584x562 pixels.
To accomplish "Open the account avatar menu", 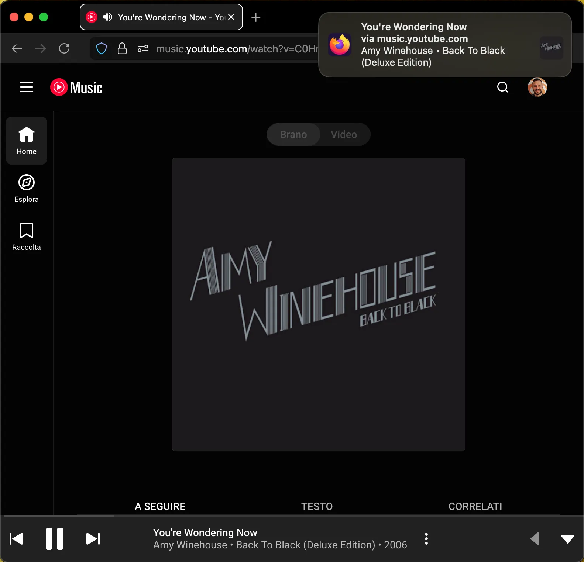I will click(537, 87).
